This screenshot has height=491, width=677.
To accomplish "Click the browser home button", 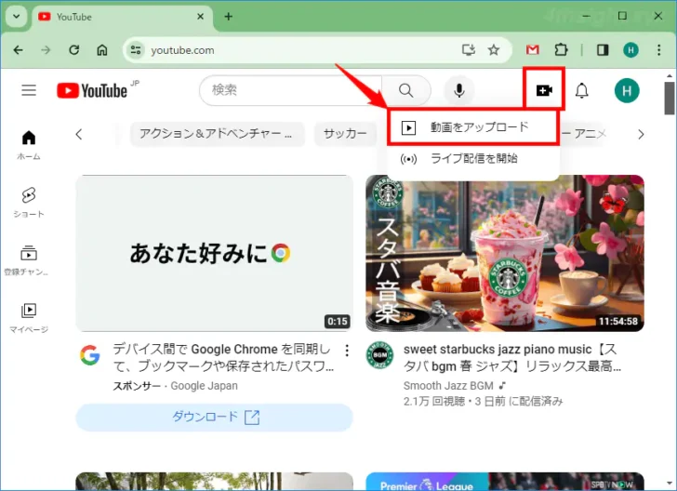I will tap(102, 50).
